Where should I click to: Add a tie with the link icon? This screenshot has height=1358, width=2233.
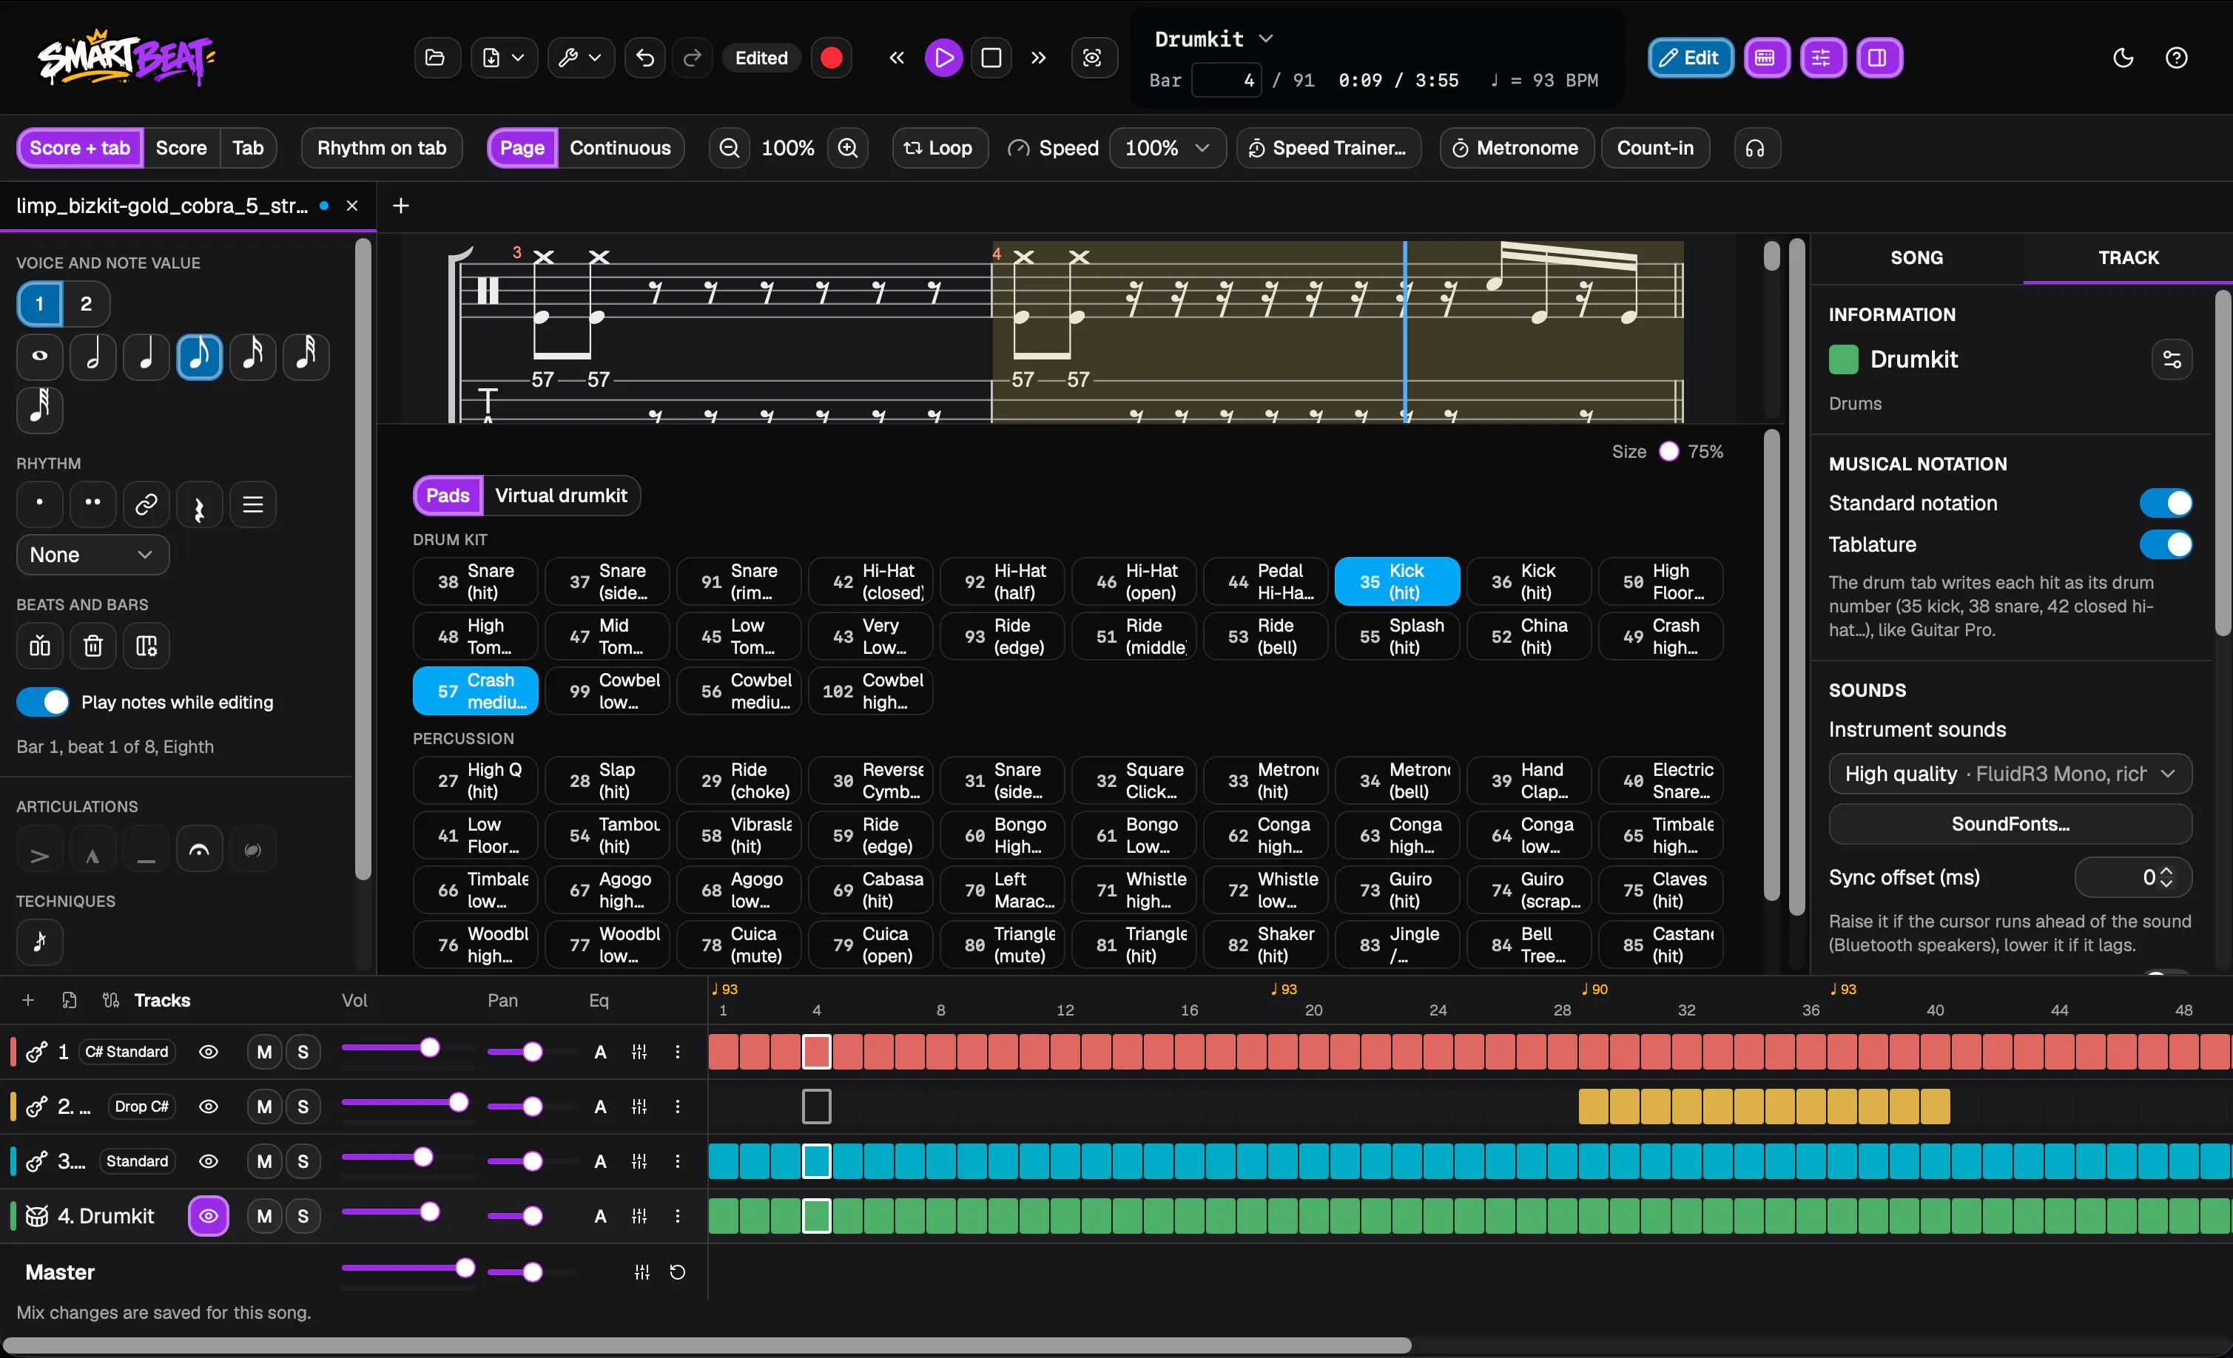[x=146, y=504]
